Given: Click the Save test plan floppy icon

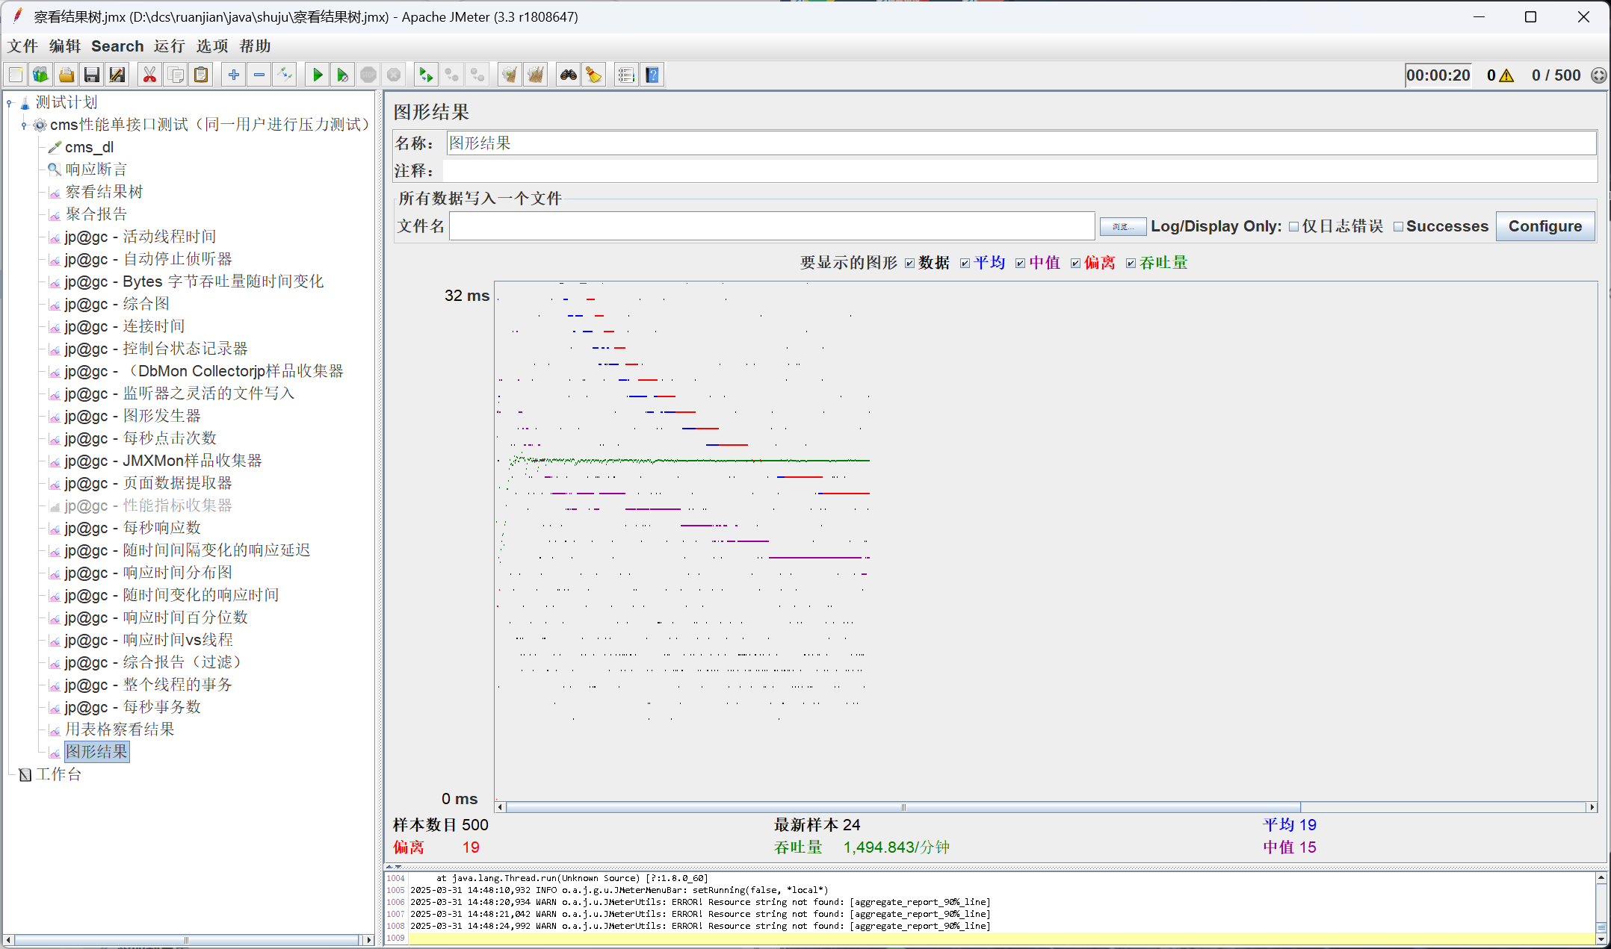Looking at the screenshot, I should tap(92, 75).
